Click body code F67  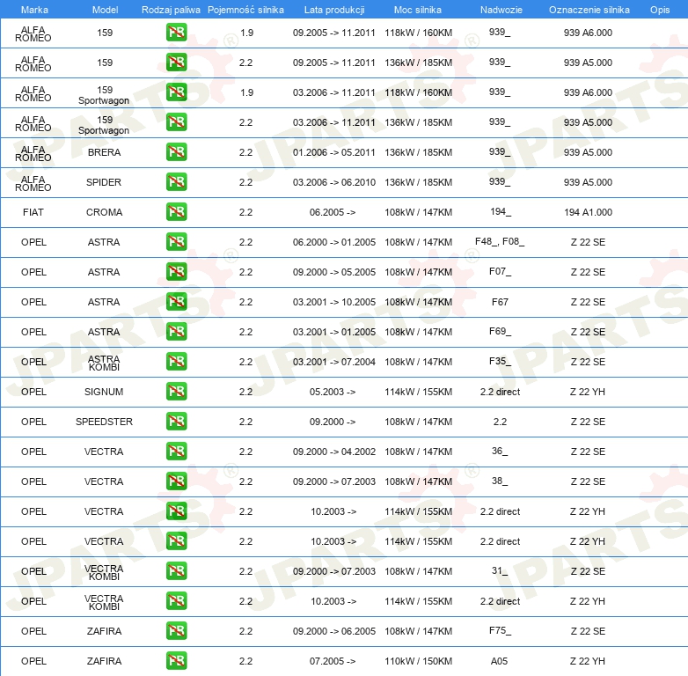pos(500,302)
